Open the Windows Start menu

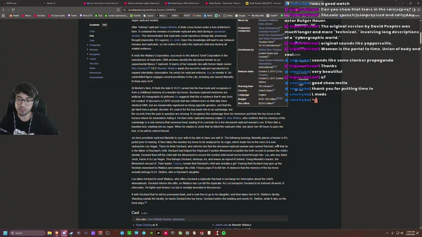click(5, 233)
